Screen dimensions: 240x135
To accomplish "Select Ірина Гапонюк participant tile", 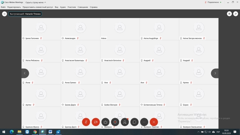I will [41, 29].
